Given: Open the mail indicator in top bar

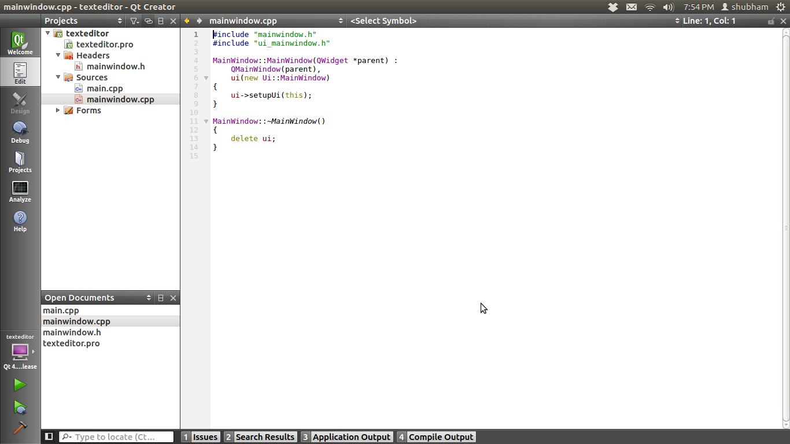Looking at the screenshot, I should point(632,7).
